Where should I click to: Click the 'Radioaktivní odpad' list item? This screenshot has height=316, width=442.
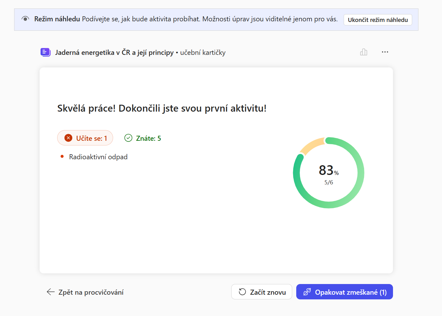coord(98,157)
